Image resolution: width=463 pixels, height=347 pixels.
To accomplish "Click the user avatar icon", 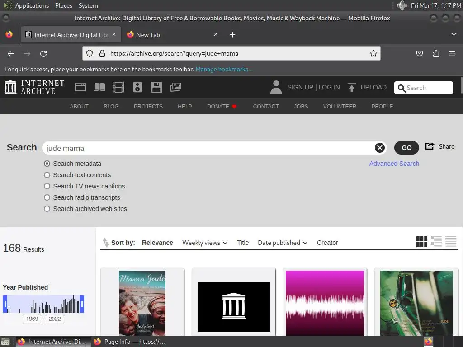I will pyautogui.click(x=276, y=87).
